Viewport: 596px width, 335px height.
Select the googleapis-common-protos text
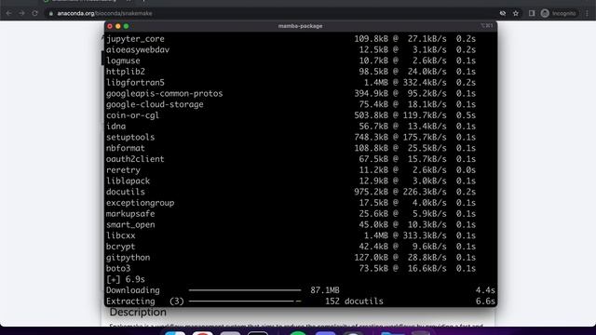pyautogui.click(x=164, y=93)
